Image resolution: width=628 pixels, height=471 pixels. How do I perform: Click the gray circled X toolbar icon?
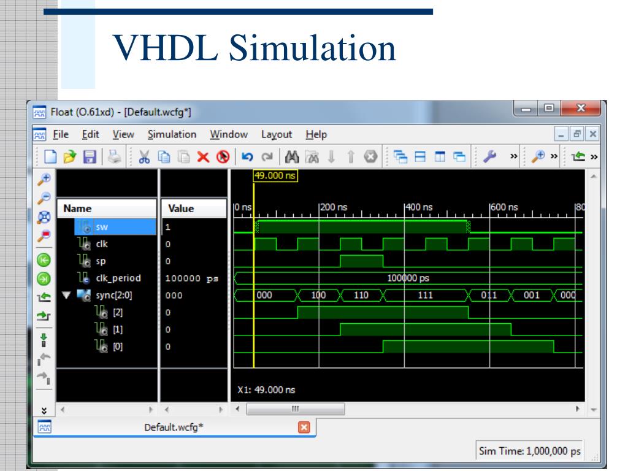click(370, 156)
